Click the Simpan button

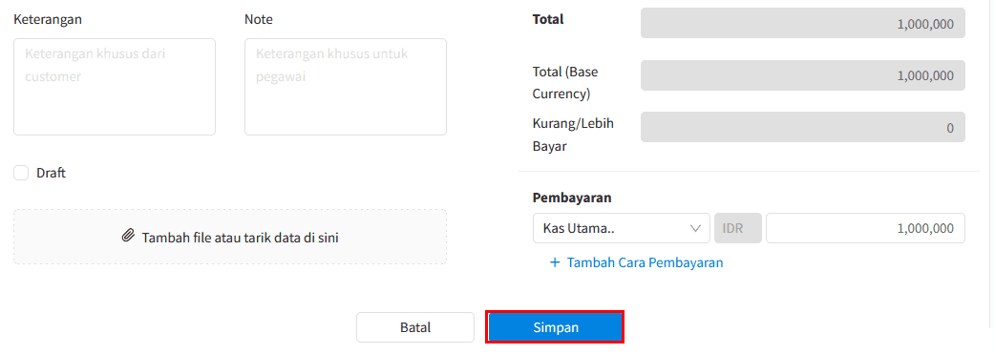click(555, 327)
